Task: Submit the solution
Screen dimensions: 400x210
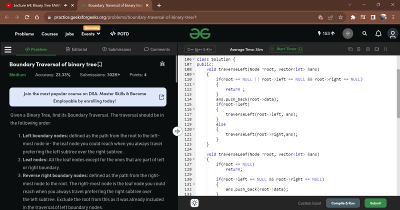Action: tap(375, 203)
